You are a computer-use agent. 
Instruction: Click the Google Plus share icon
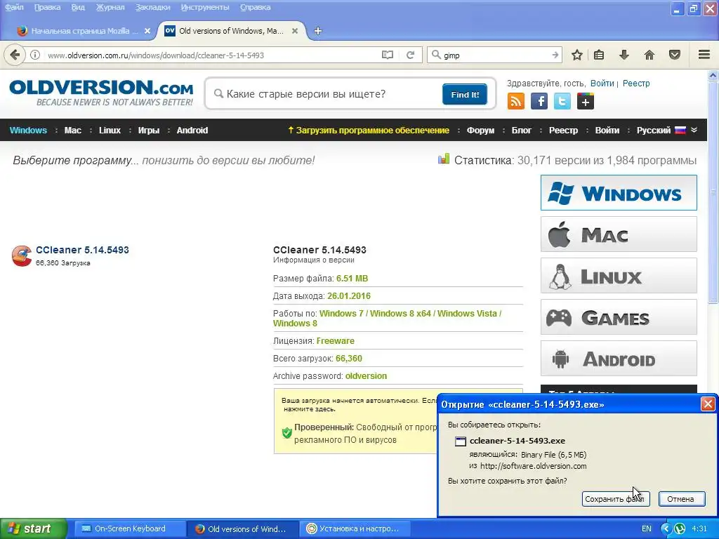tap(586, 101)
